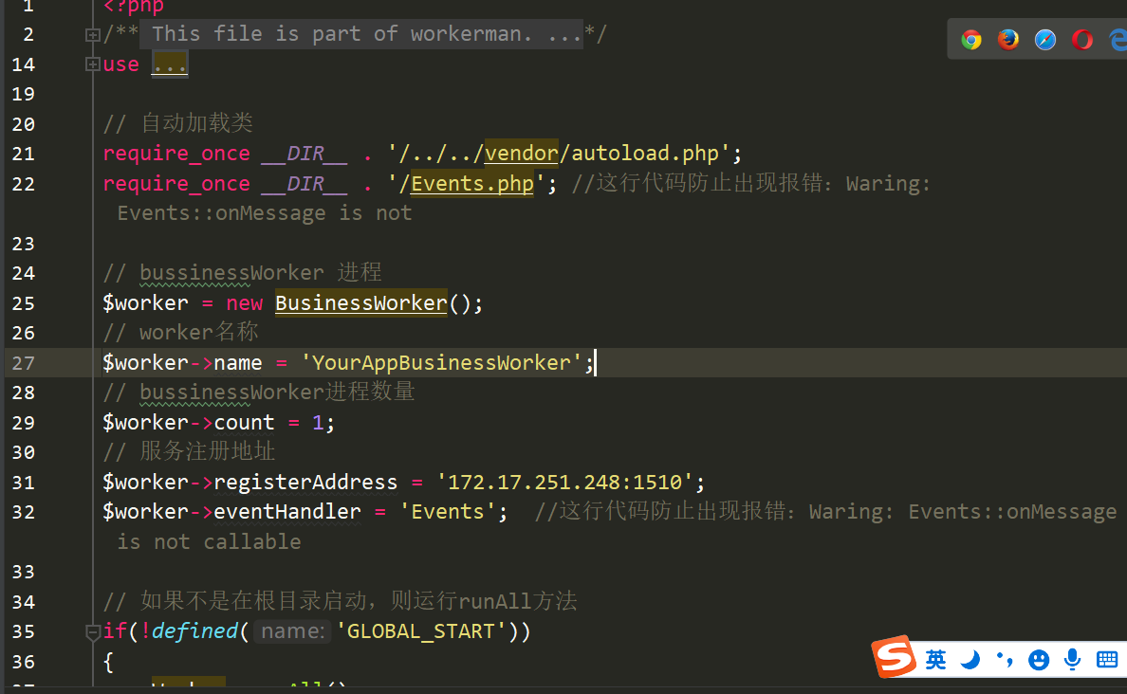Collapse the if block at line 35

(x=92, y=631)
